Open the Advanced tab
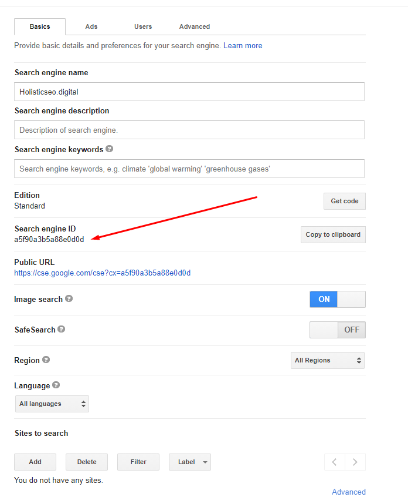408x497 pixels. click(x=195, y=26)
